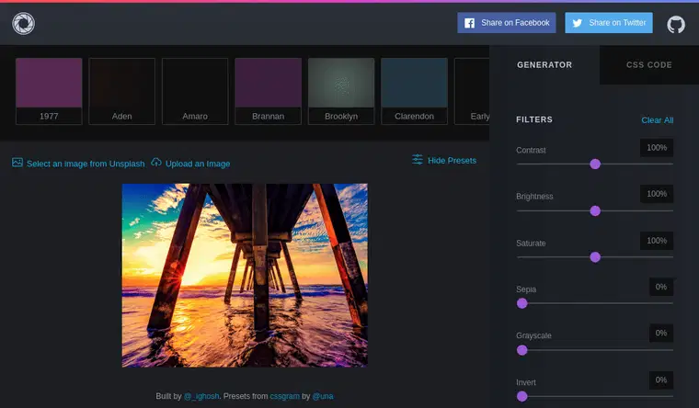Apply the Amaro preset
The height and width of the screenshot is (408, 699).
[x=195, y=91]
